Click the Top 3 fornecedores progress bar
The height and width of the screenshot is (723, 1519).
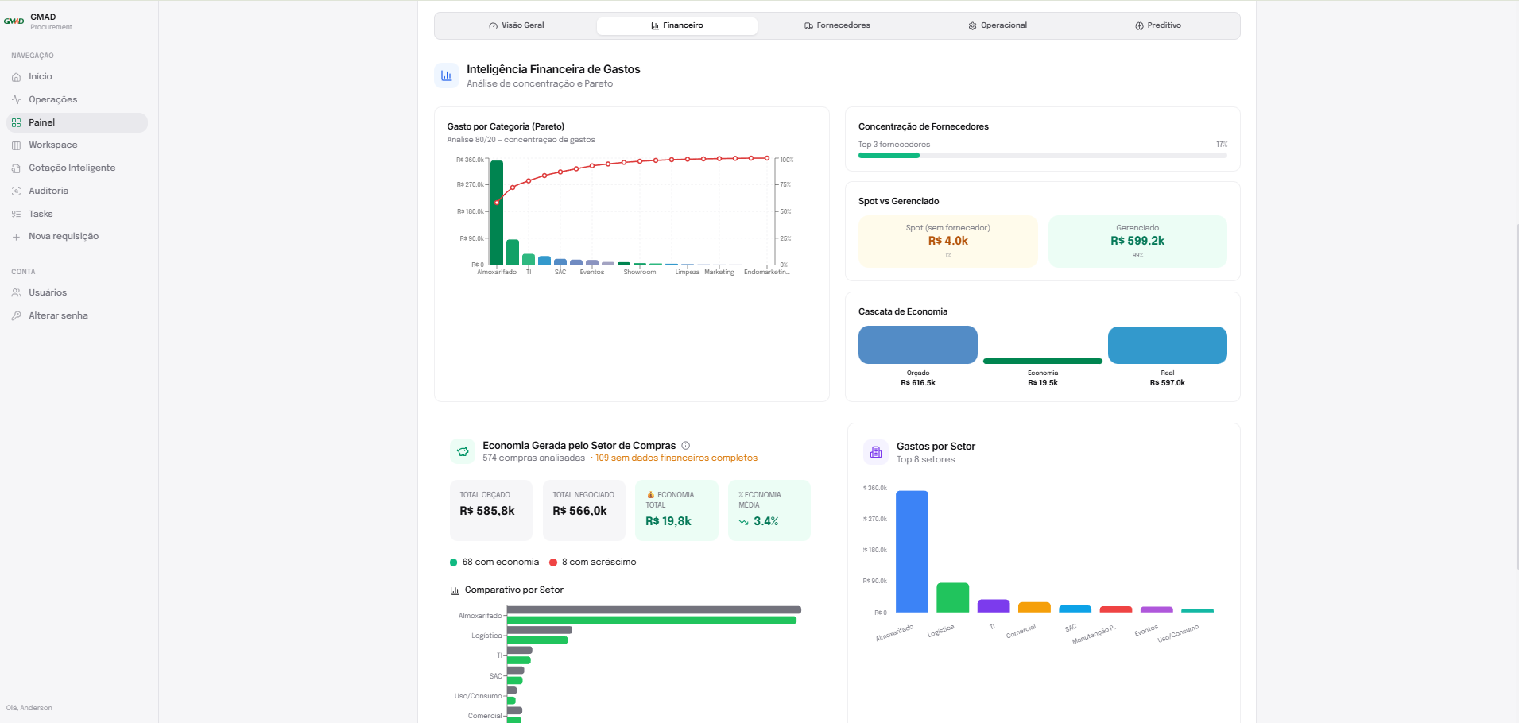(x=1043, y=156)
